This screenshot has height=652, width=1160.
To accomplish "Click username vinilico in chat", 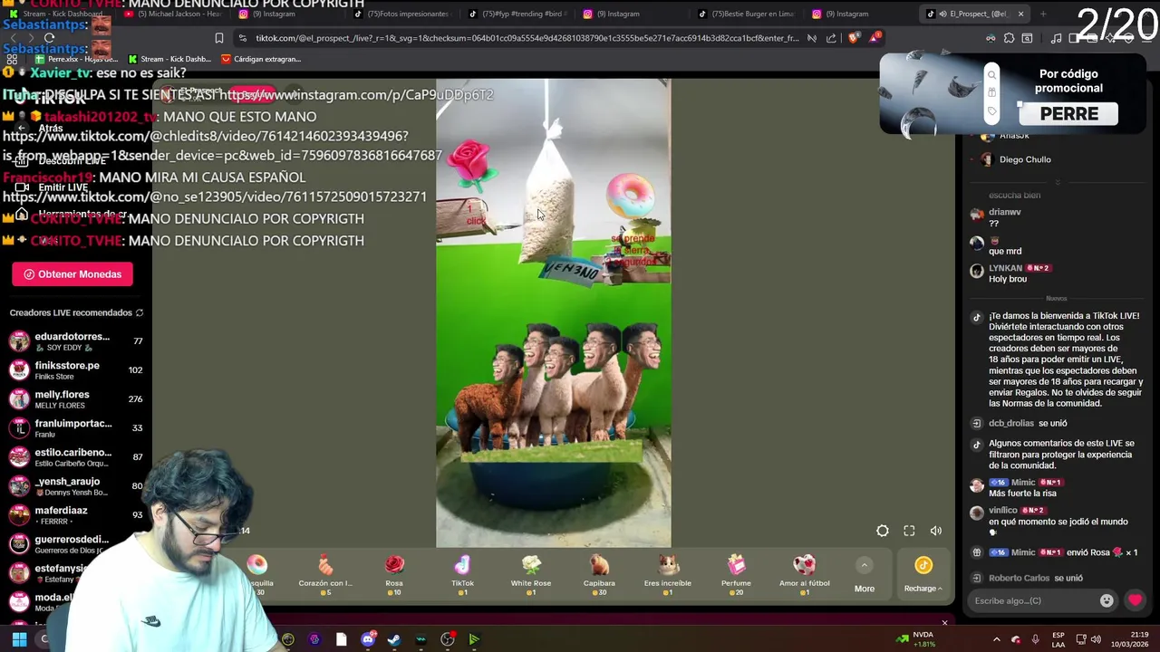I will pyautogui.click(x=1003, y=510).
